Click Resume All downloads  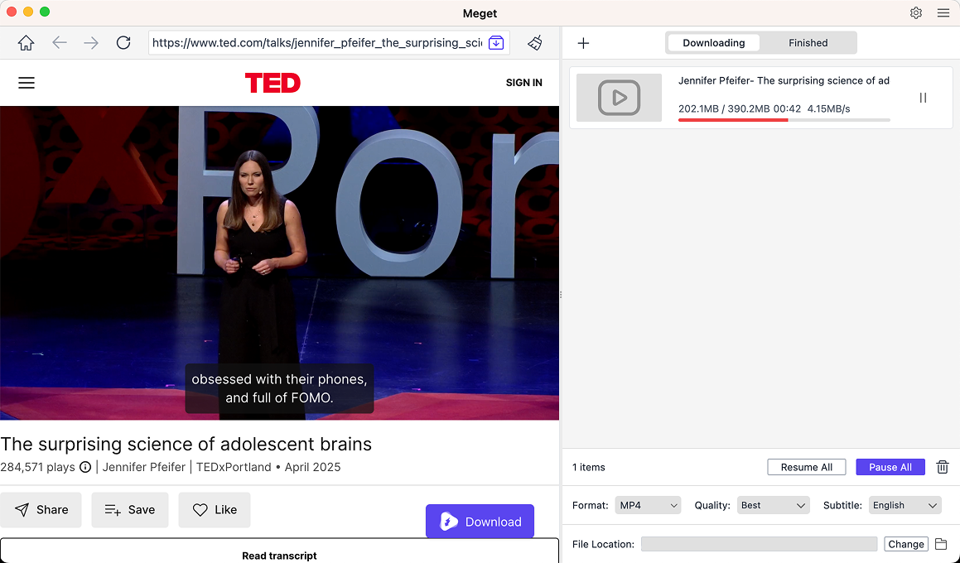(x=806, y=467)
